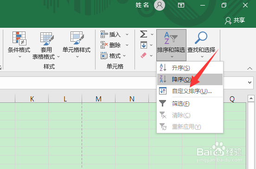The width and height of the screenshot is (256, 169).
Task: Collapse the ribbon with the caret
Action: (250, 68)
